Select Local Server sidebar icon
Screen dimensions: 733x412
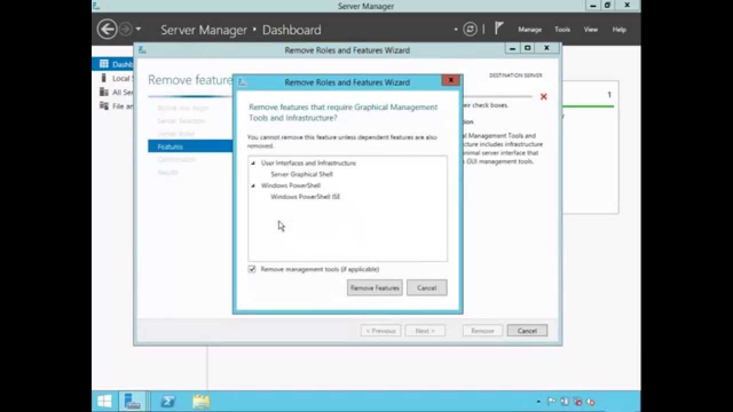point(104,78)
